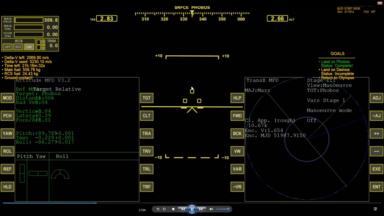The height and width of the screenshot is (216, 384).
Task: Click the TAS speed readout 2.83
Action: pos(107,19)
